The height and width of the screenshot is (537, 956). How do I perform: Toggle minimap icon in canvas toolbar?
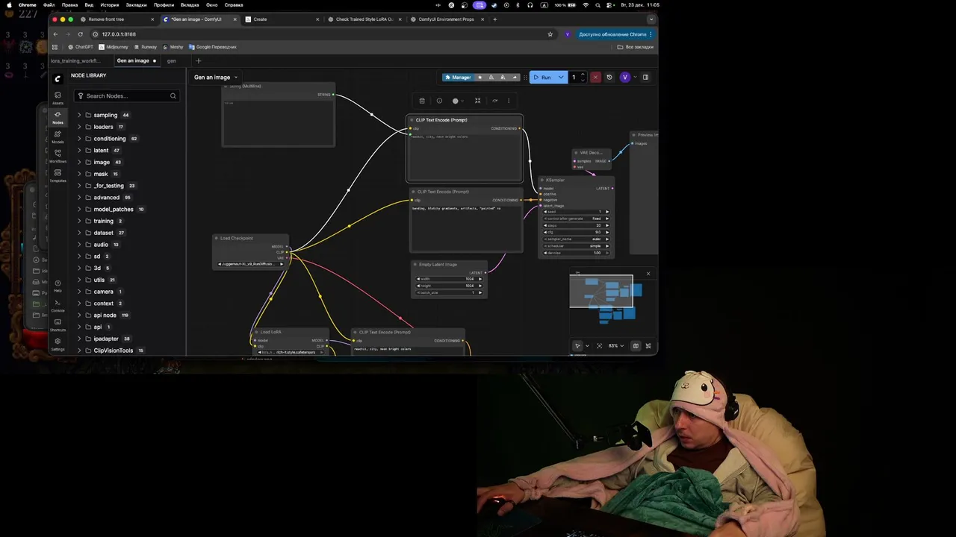(636, 345)
